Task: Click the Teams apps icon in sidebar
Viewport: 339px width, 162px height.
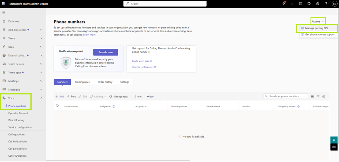Action: coord(4,73)
